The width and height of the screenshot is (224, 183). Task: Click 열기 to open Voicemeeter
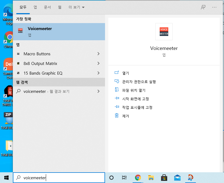pyautogui.click(x=126, y=73)
